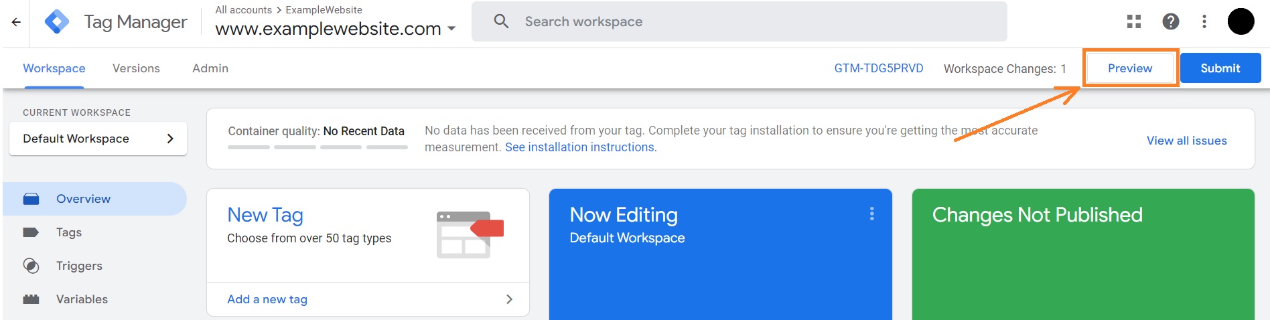Click the Choose from over 50 tag types text
The height and width of the screenshot is (320, 1270).
309,238
